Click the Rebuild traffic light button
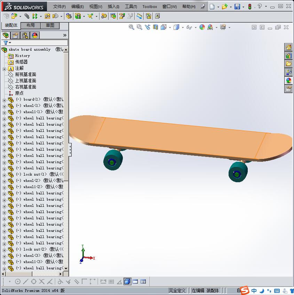294x295 pixels. point(250,7)
